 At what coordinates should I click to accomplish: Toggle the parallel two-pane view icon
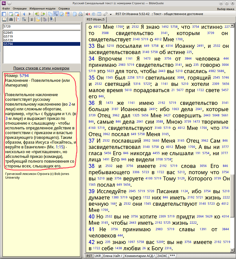(x=99, y=14)
